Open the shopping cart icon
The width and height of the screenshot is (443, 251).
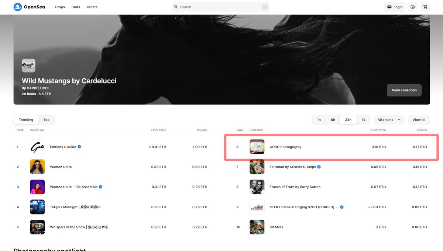(425, 7)
